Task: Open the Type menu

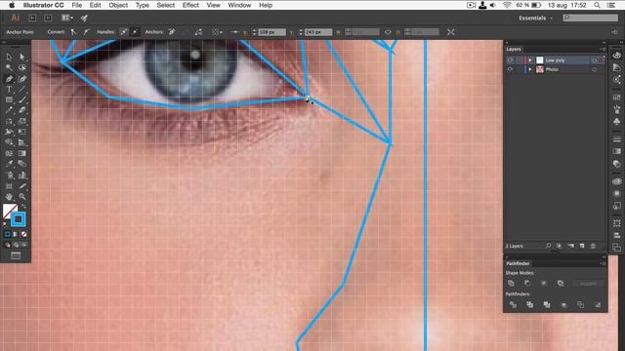Action: pos(143,5)
